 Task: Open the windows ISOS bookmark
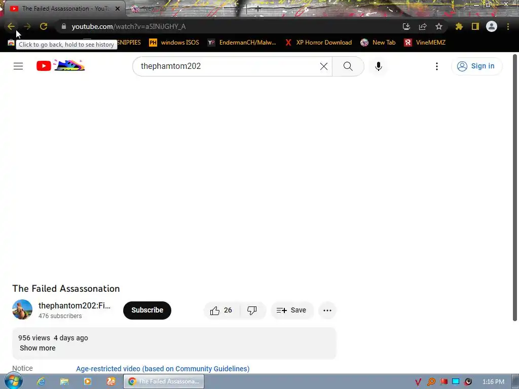pyautogui.click(x=174, y=43)
